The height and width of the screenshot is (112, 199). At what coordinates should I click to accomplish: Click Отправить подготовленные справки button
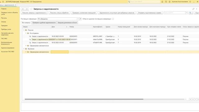click(x=150, y=13)
